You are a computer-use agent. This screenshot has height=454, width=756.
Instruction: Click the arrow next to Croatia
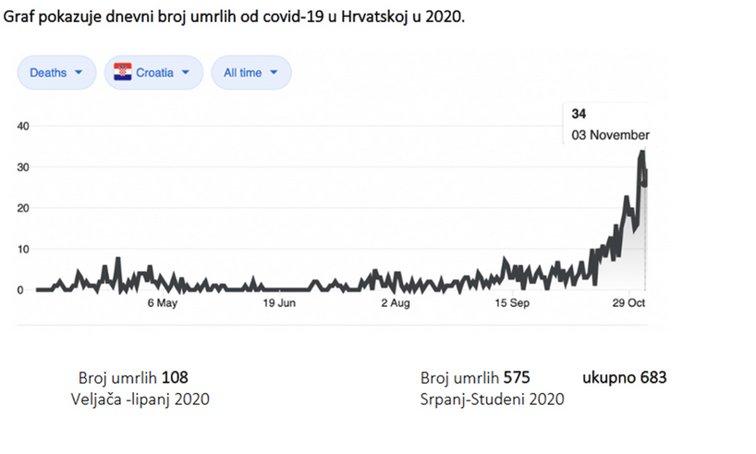[186, 72]
